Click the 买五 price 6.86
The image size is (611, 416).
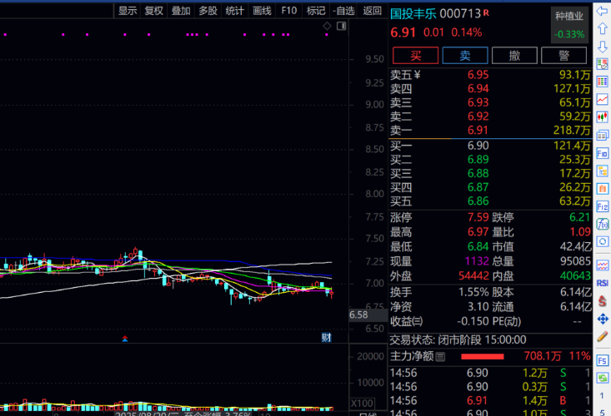pos(478,201)
